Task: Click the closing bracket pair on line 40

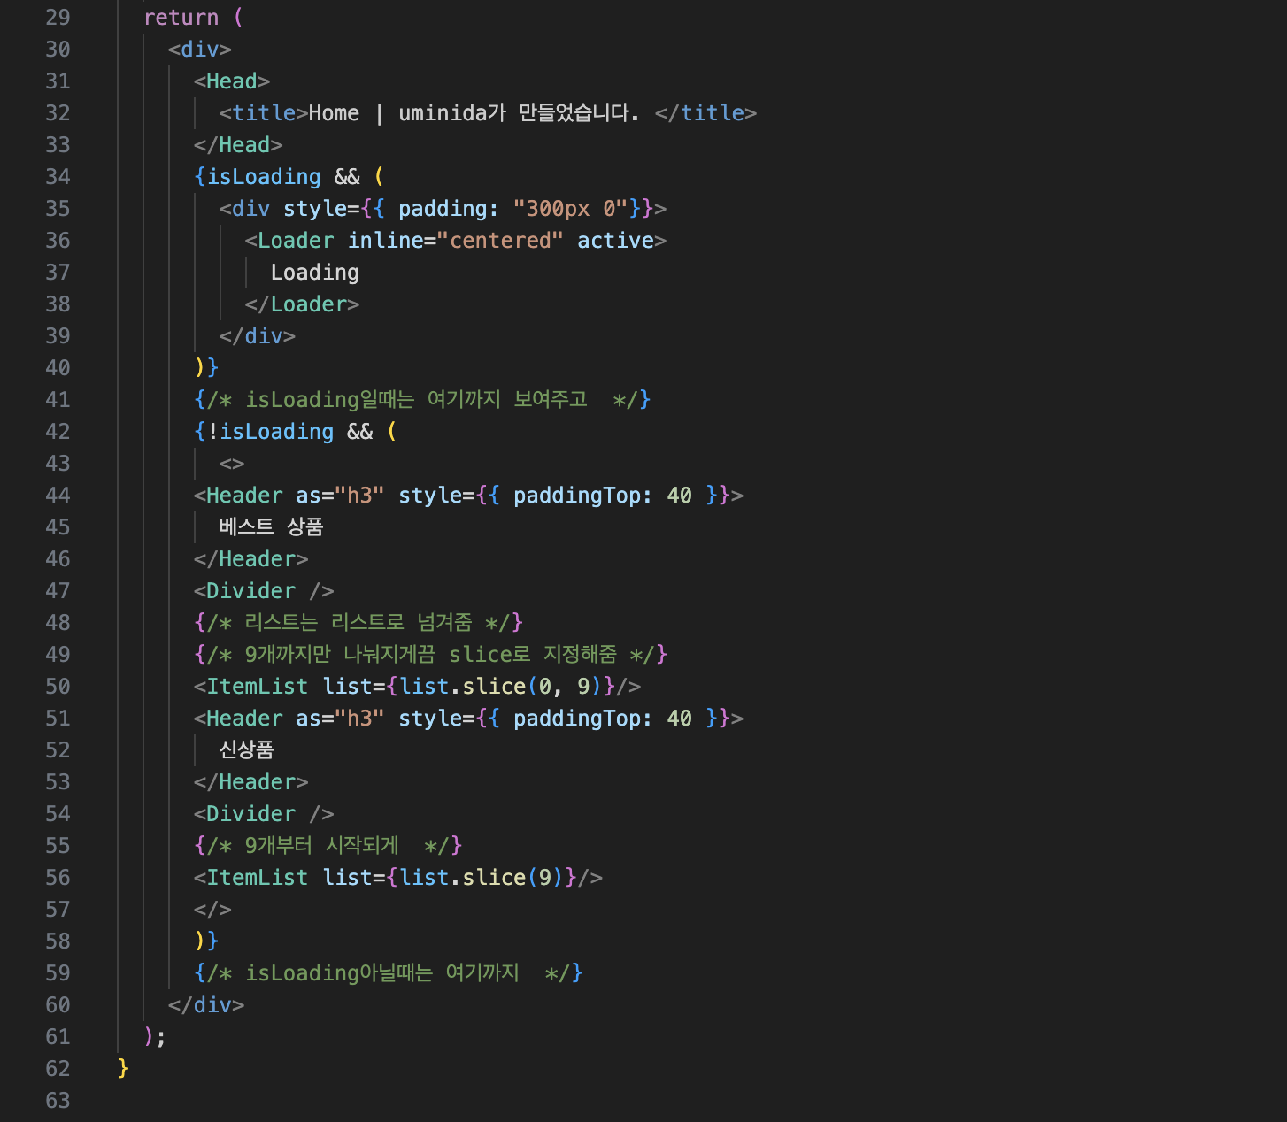Action: [206, 368]
